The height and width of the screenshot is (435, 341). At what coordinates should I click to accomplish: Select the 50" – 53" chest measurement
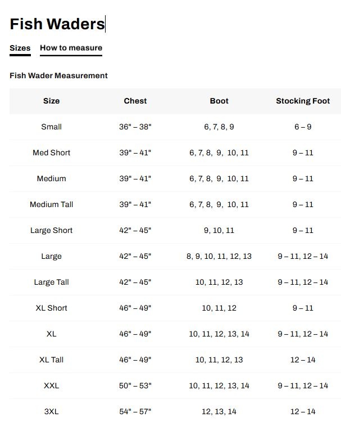[135, 385]
